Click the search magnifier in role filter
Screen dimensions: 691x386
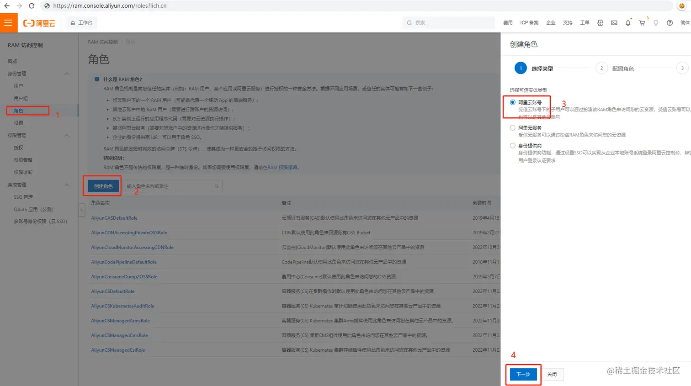click(x=216, y=186)
